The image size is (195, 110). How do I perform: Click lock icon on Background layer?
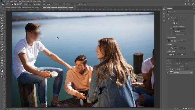click(191, 72)
